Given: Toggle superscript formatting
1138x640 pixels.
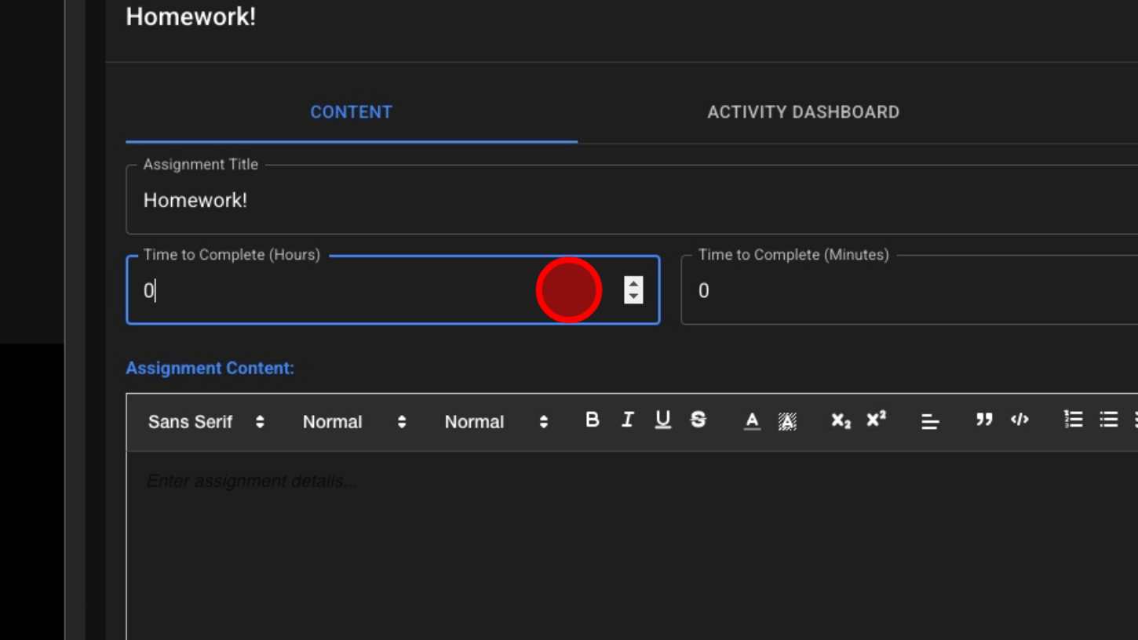Looking at the screenshot, I should (x=876, y=420).
